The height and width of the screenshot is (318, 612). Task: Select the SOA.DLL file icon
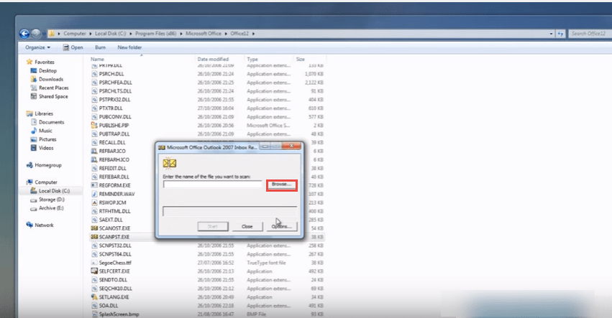94,306
